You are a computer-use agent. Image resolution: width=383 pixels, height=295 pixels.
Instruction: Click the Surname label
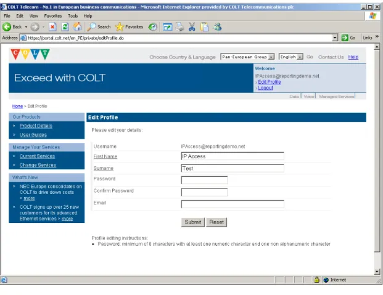pos(104,168)
